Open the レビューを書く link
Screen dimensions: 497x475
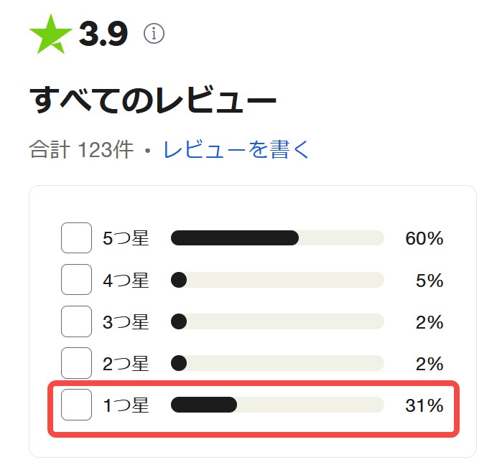[236, 149]
